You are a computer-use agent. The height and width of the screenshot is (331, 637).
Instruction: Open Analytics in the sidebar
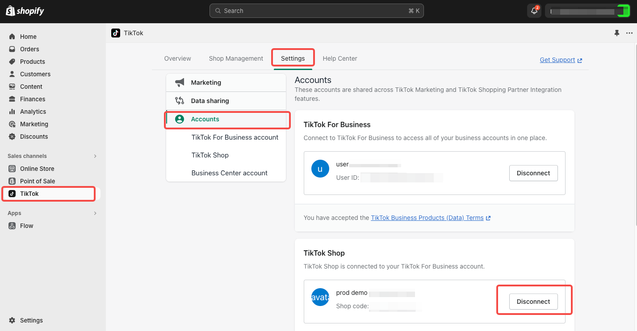(x=33, y=112)
